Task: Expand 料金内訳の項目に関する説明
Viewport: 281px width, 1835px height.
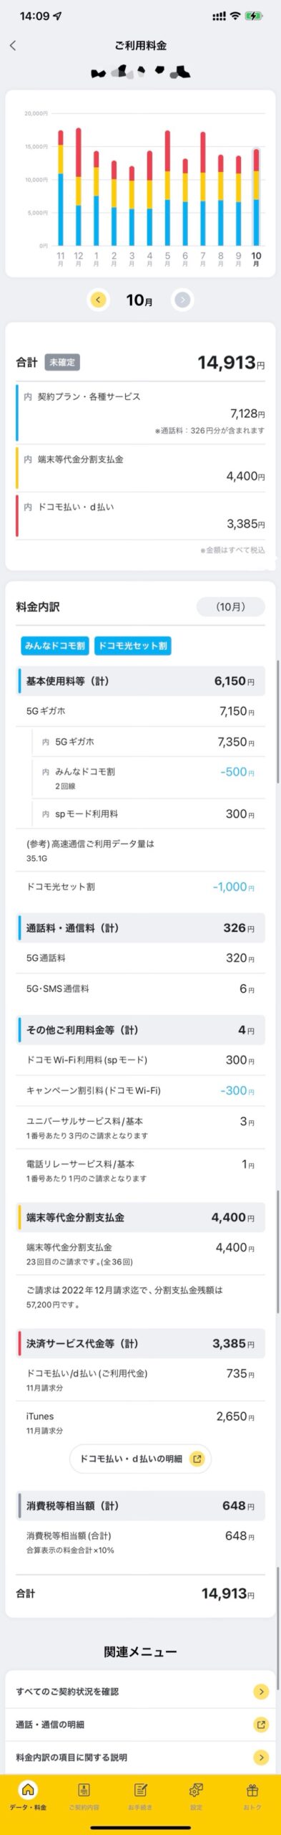Action: point(140,1757)
